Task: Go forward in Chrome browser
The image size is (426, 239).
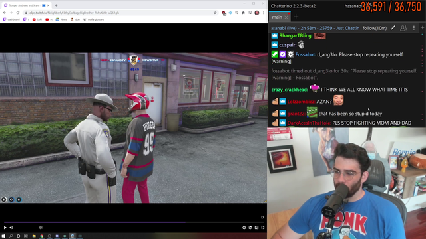Action: pyautogui.click(x=11, y=13)
